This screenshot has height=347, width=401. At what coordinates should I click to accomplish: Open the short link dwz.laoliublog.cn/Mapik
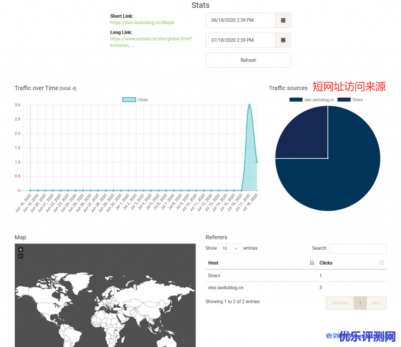[x=142, y=22]
